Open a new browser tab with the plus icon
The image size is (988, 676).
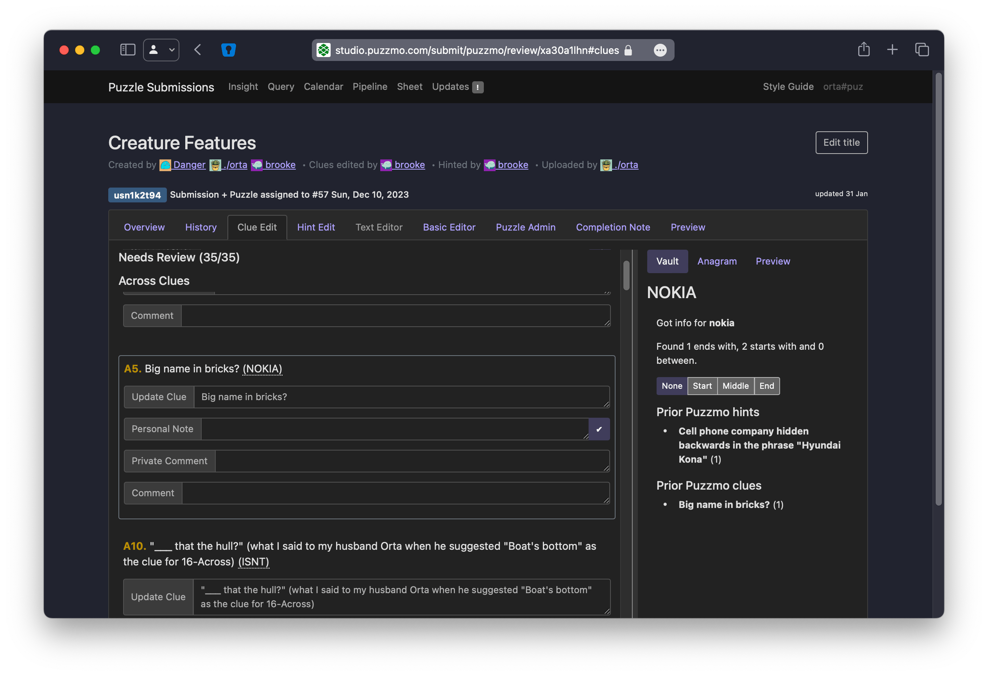click(x=892, y=50)
